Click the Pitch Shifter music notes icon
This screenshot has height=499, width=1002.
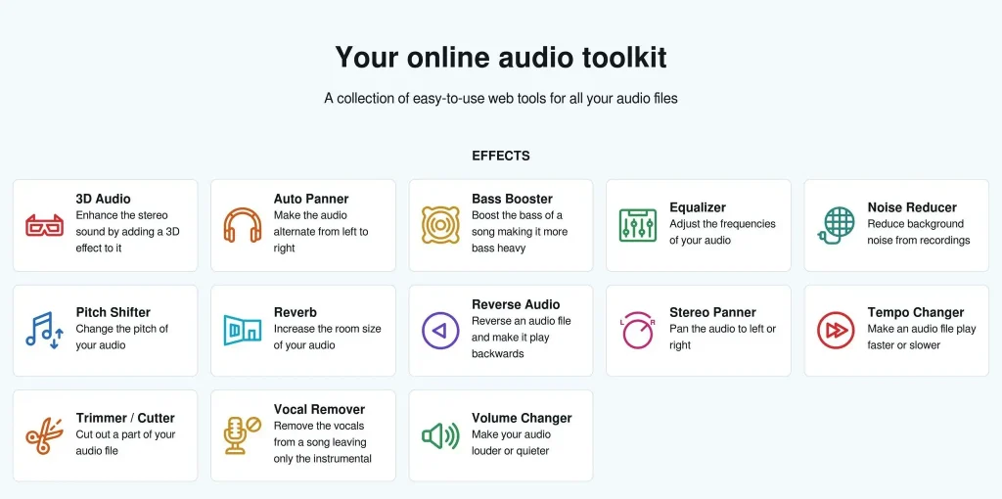[44, 331]
